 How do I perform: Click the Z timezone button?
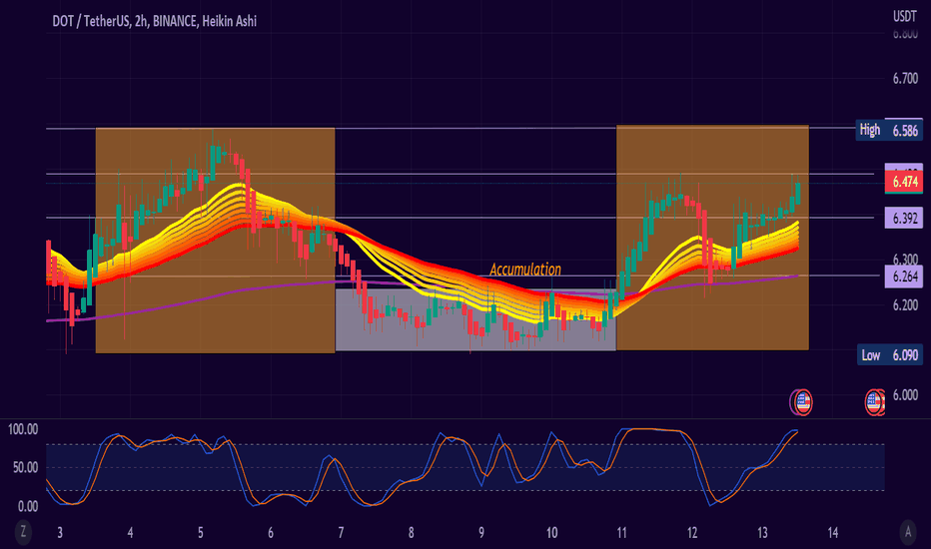(23, 531)
